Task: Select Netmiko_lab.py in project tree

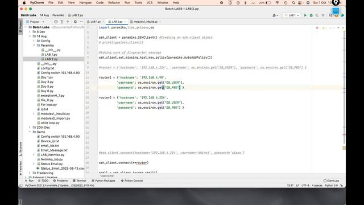Action: pyautogui.click(x=52, y=159)
